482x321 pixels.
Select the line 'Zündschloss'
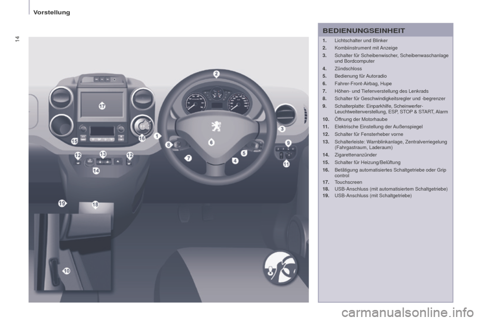[348, 69]
